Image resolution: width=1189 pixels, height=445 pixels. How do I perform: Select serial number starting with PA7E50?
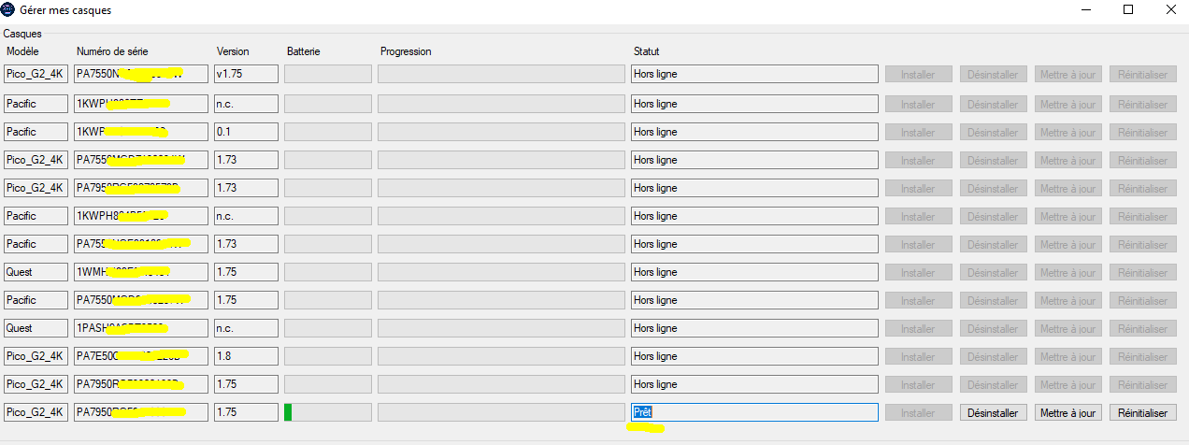(141, 356)
